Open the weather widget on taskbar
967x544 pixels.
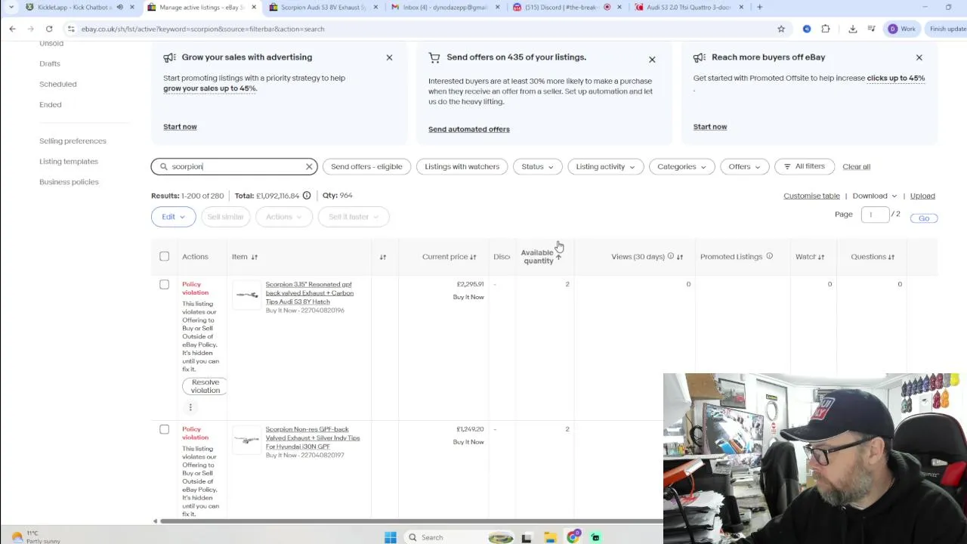(x=34, y=536)
